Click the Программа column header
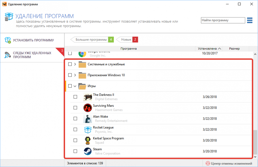 point(128,49)
